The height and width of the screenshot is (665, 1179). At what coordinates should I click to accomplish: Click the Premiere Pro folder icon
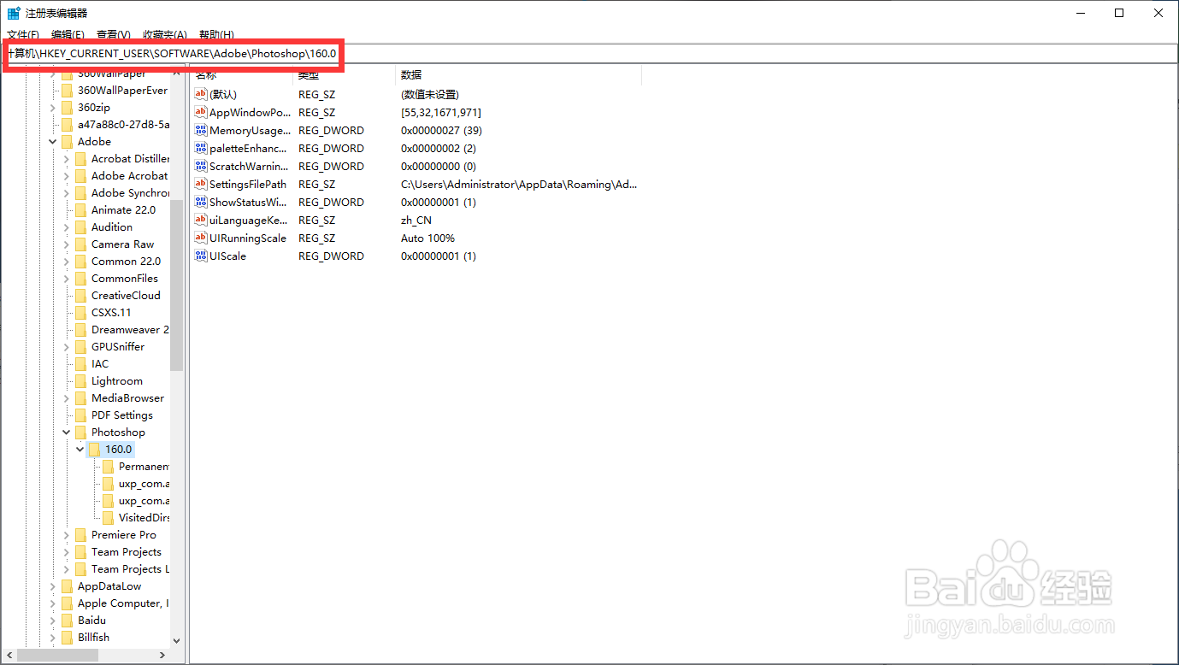tap(81, 535)
